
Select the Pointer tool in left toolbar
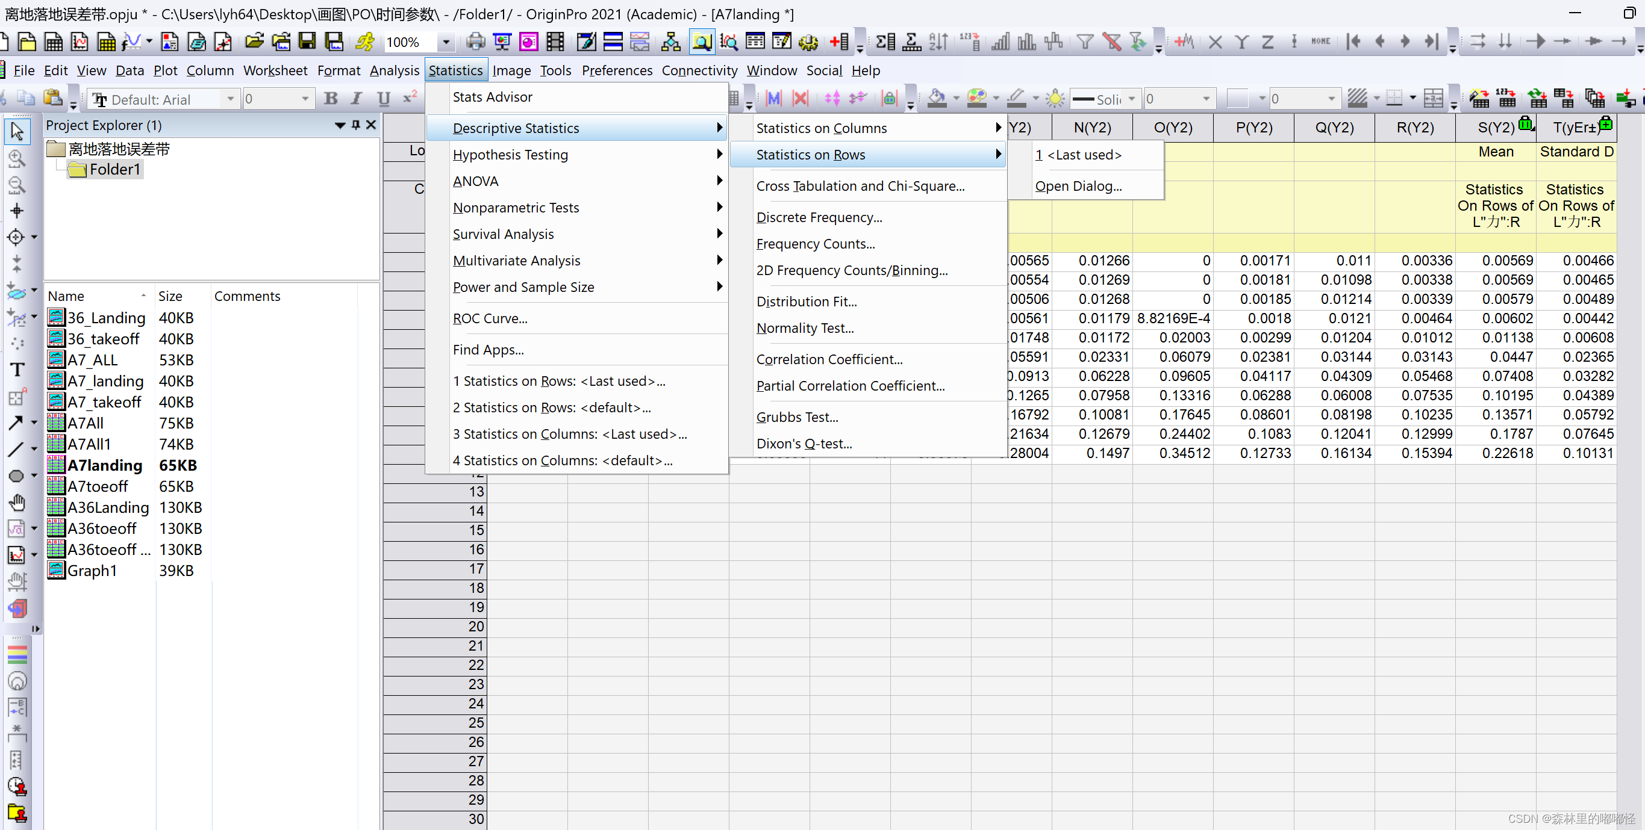(x=17, y=131)
